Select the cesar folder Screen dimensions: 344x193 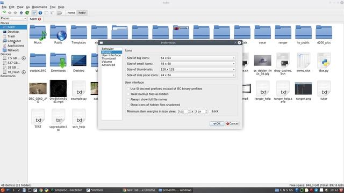click(262, 34)
